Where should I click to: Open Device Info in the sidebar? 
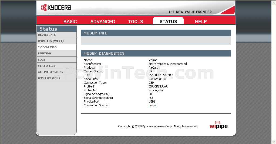click(56, 35)
